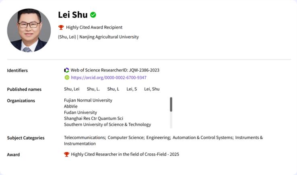Click the trophy icon in the Award row
The width and height of the screenshot is (297, 175).
pos(67,154)
